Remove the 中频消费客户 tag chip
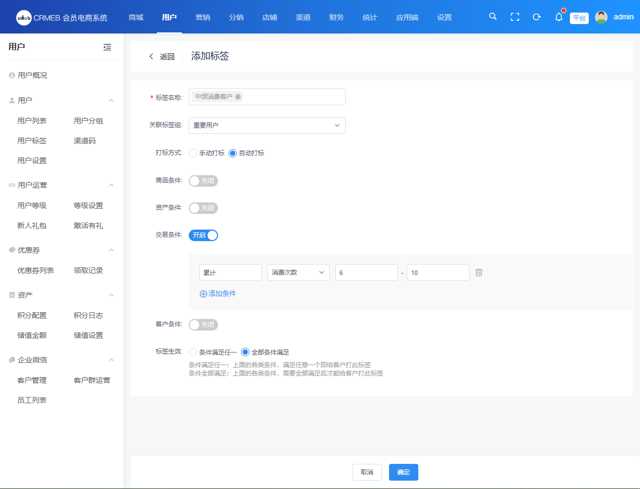Image resolution: width=640 pixels, height=489 pixels. [x=238, y=97]
